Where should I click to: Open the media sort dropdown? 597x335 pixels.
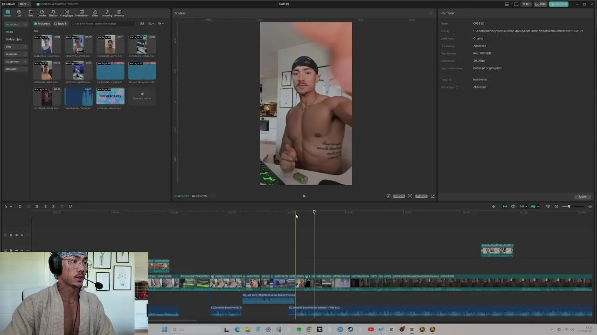151,24
